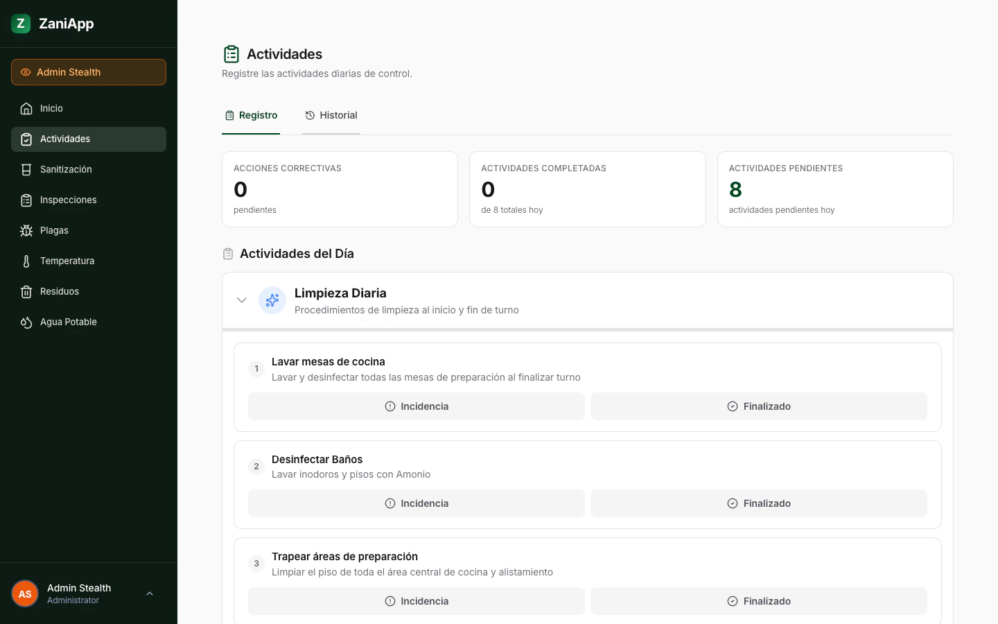Go to Inicio in the sidebar
This screenshot has width=998, height=624.
point(89,108)
